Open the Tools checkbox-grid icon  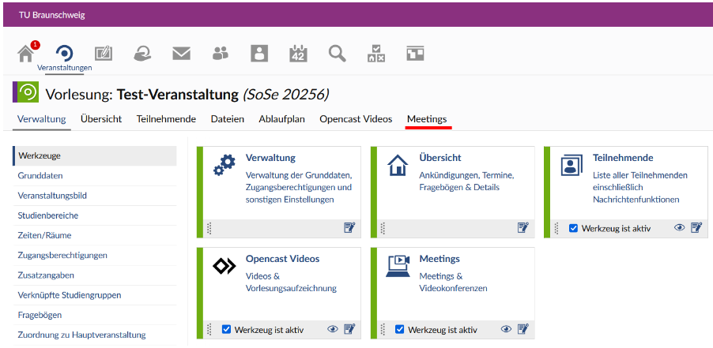click(x=376, y=54)
